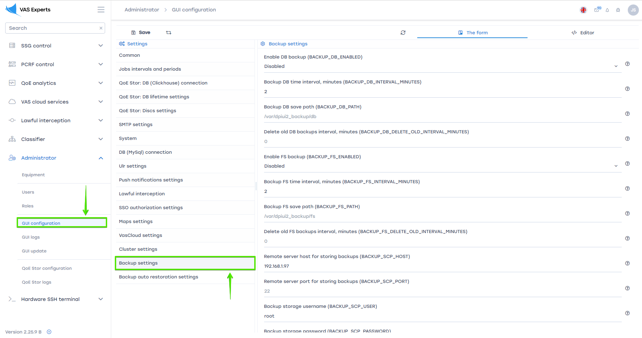This screenshot has height=338, width=642.
Task: Clear the search field with X
Action: coord(101,28)
